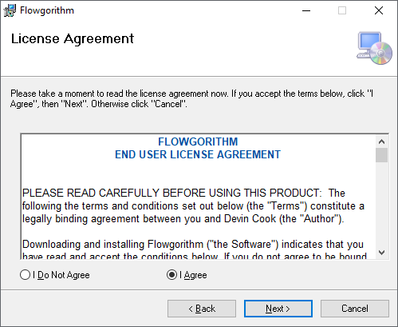
Task: Click inside the license agreement text box
Action: (x=199, y=197)
